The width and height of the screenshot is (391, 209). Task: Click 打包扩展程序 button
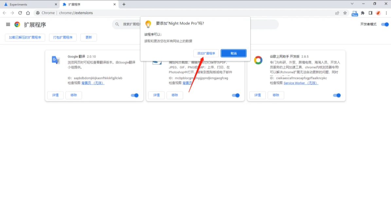[x=63, y=37]
